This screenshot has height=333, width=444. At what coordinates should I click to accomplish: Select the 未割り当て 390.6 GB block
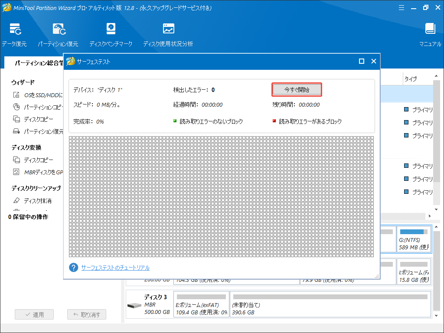[x=330, y=304]
